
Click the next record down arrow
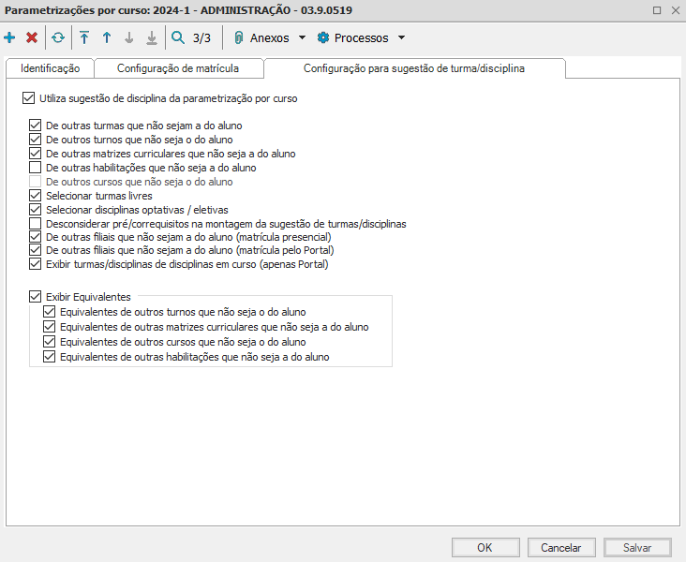(x=129, y=38)
